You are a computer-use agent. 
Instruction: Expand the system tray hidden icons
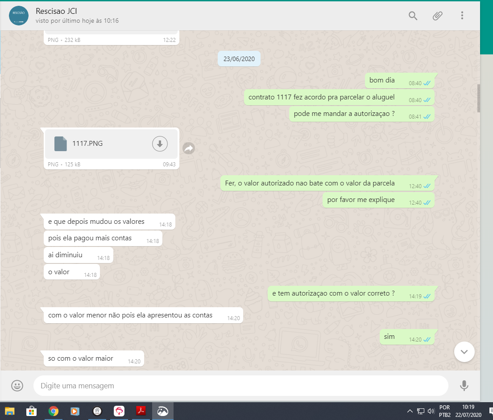(410, 411)
